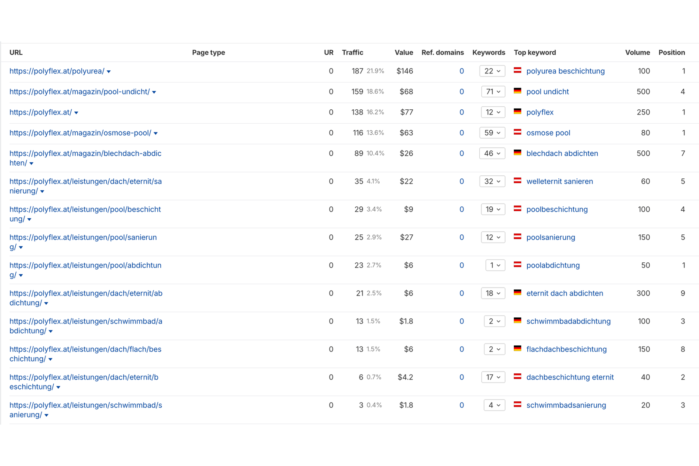Open the 59 keywords dropdown for osmose-pool

coord(492,133)
